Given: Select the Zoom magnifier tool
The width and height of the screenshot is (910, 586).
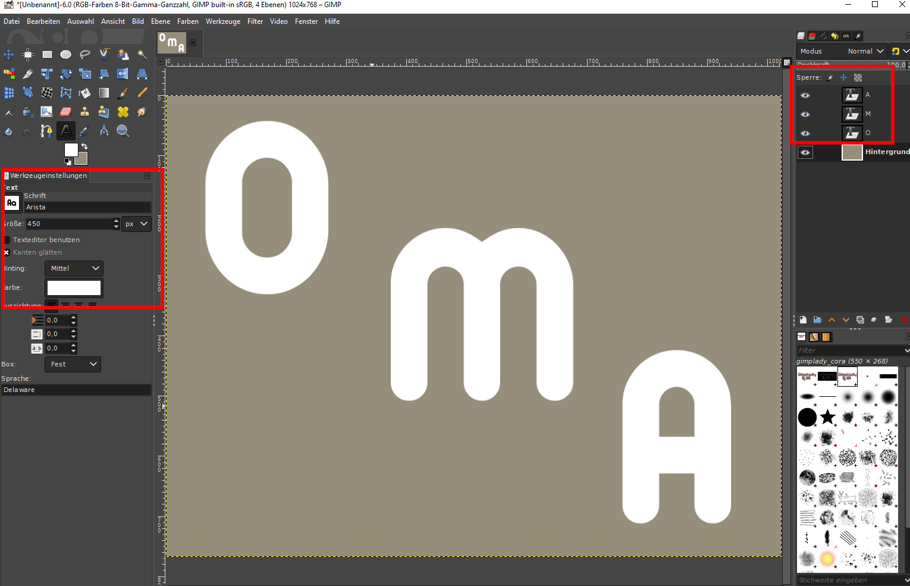Looking at the screenshot, I should click(x=123, y=131).
